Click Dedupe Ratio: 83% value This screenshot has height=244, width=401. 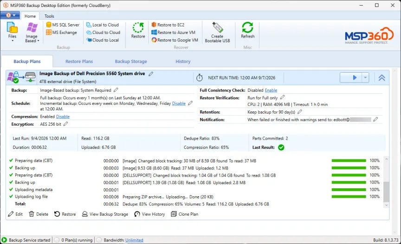(201, 138)
